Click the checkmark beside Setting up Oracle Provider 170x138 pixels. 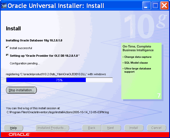point(7,55)
